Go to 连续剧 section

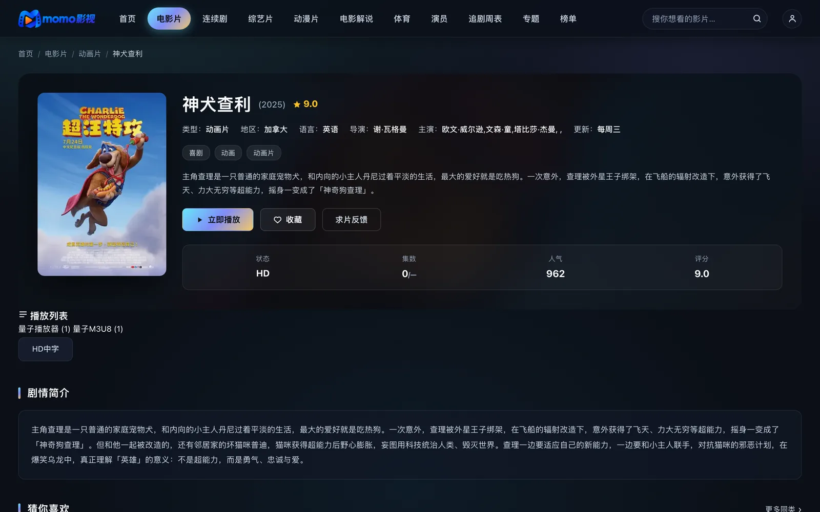215,18
